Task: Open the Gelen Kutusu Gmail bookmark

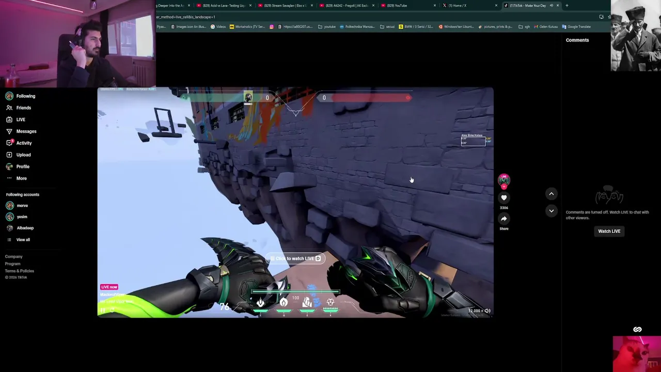Action: 546,27
